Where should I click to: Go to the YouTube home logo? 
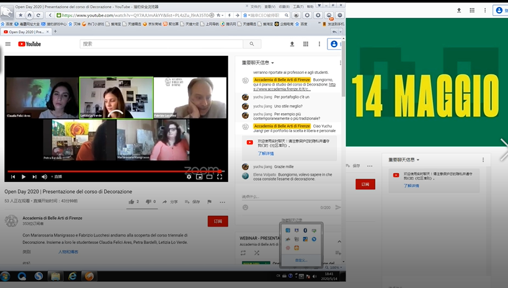[x=30, y=44]
